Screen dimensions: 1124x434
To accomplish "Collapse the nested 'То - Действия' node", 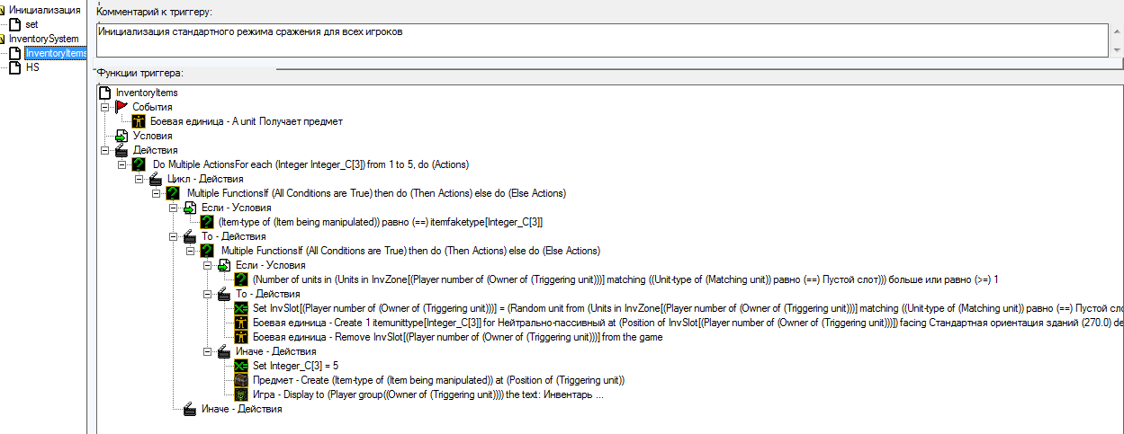I will (208, 294).
